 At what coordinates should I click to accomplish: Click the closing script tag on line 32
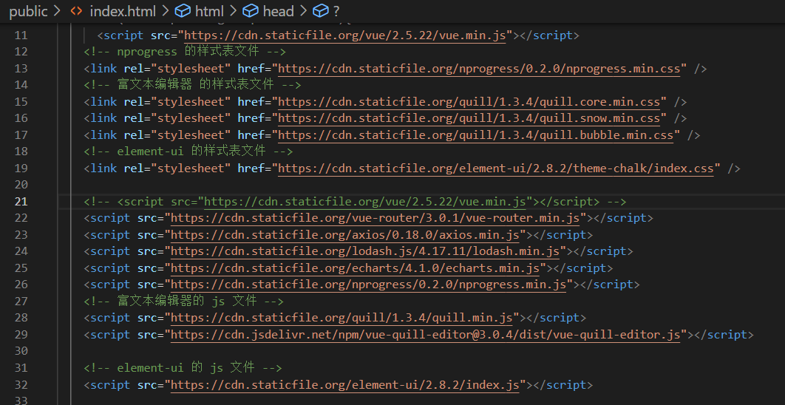[563, 384]
